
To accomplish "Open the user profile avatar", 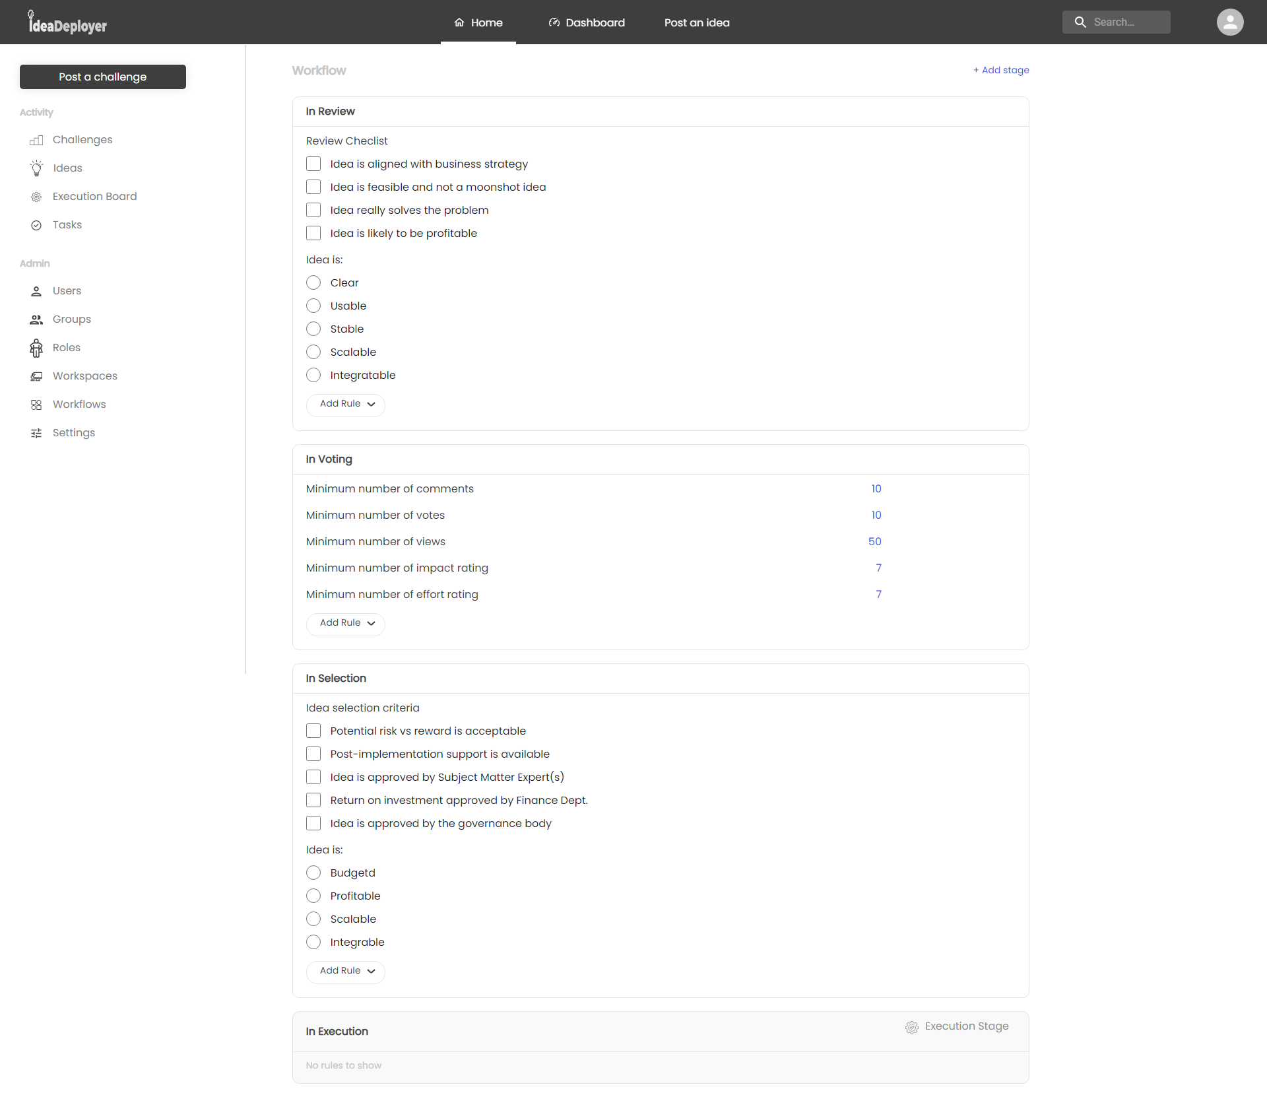I will tap(1229, 22).
